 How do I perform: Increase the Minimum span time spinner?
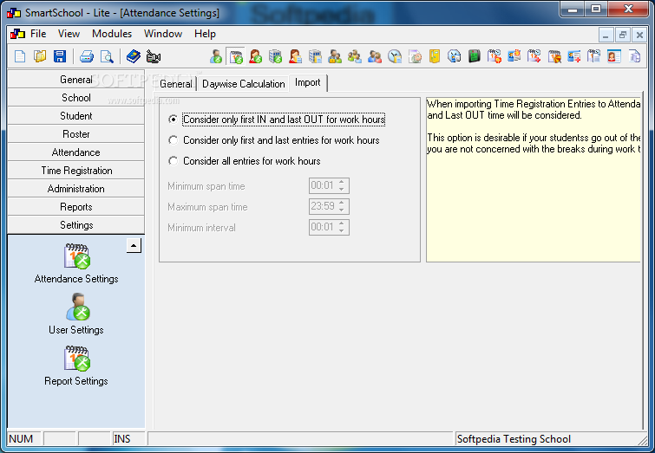tap(342, 182)
